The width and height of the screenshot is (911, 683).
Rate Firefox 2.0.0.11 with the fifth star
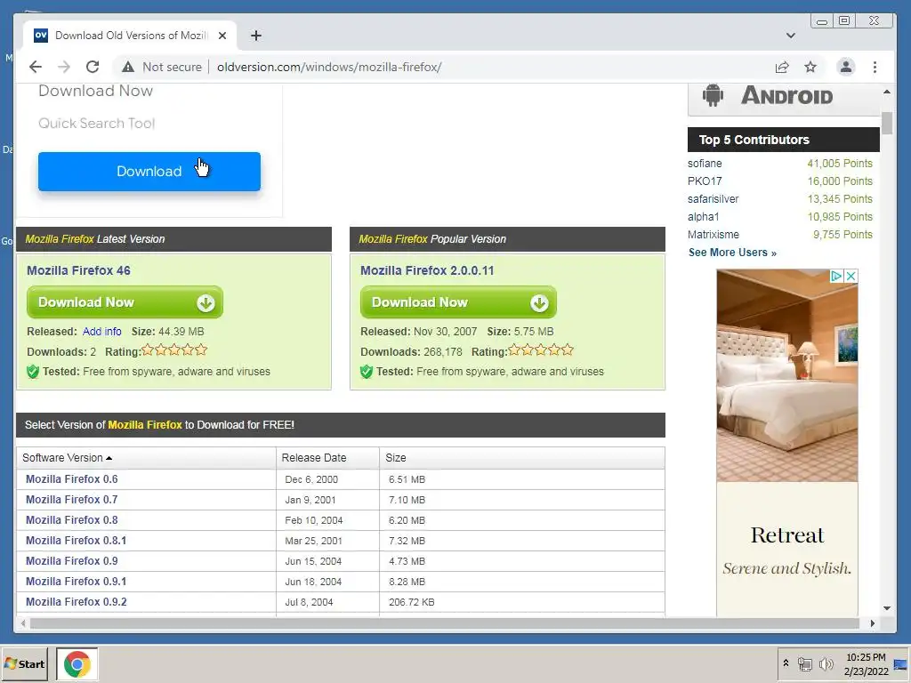(x=568, y=350)
